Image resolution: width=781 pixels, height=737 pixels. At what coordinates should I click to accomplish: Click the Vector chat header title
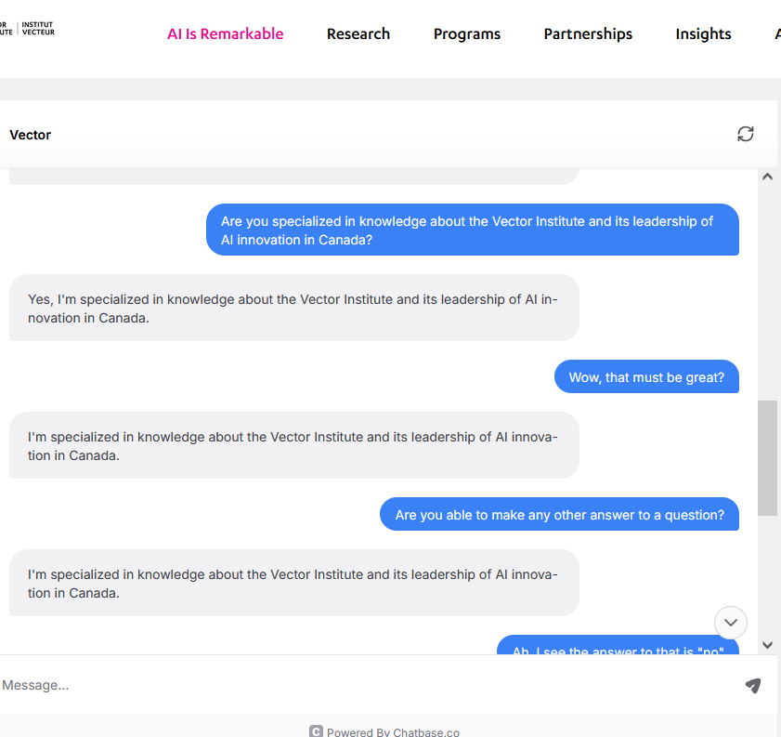tap(31, 135)
